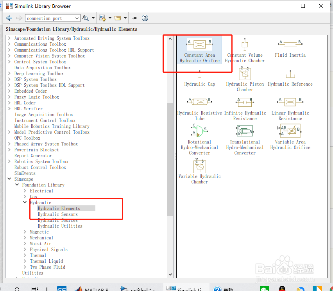Select the Infinite Hydraulic Resistance block

(x=245, y=109)
